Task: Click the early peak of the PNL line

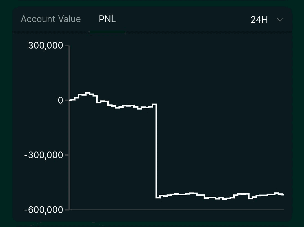Action: tap(88, 93)
